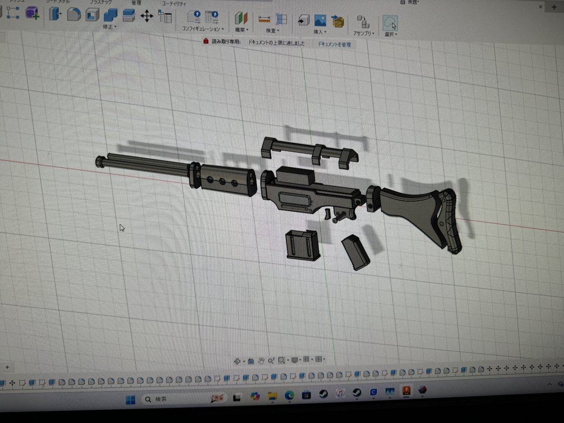Select the Offset Face tool icon
Viewport: 564px width, 423px height.
coord(128,16)
